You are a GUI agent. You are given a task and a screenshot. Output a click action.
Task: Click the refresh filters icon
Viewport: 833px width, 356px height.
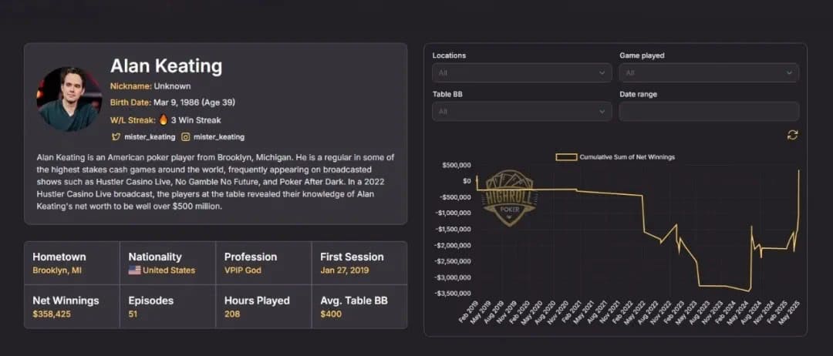coord(792,135)
